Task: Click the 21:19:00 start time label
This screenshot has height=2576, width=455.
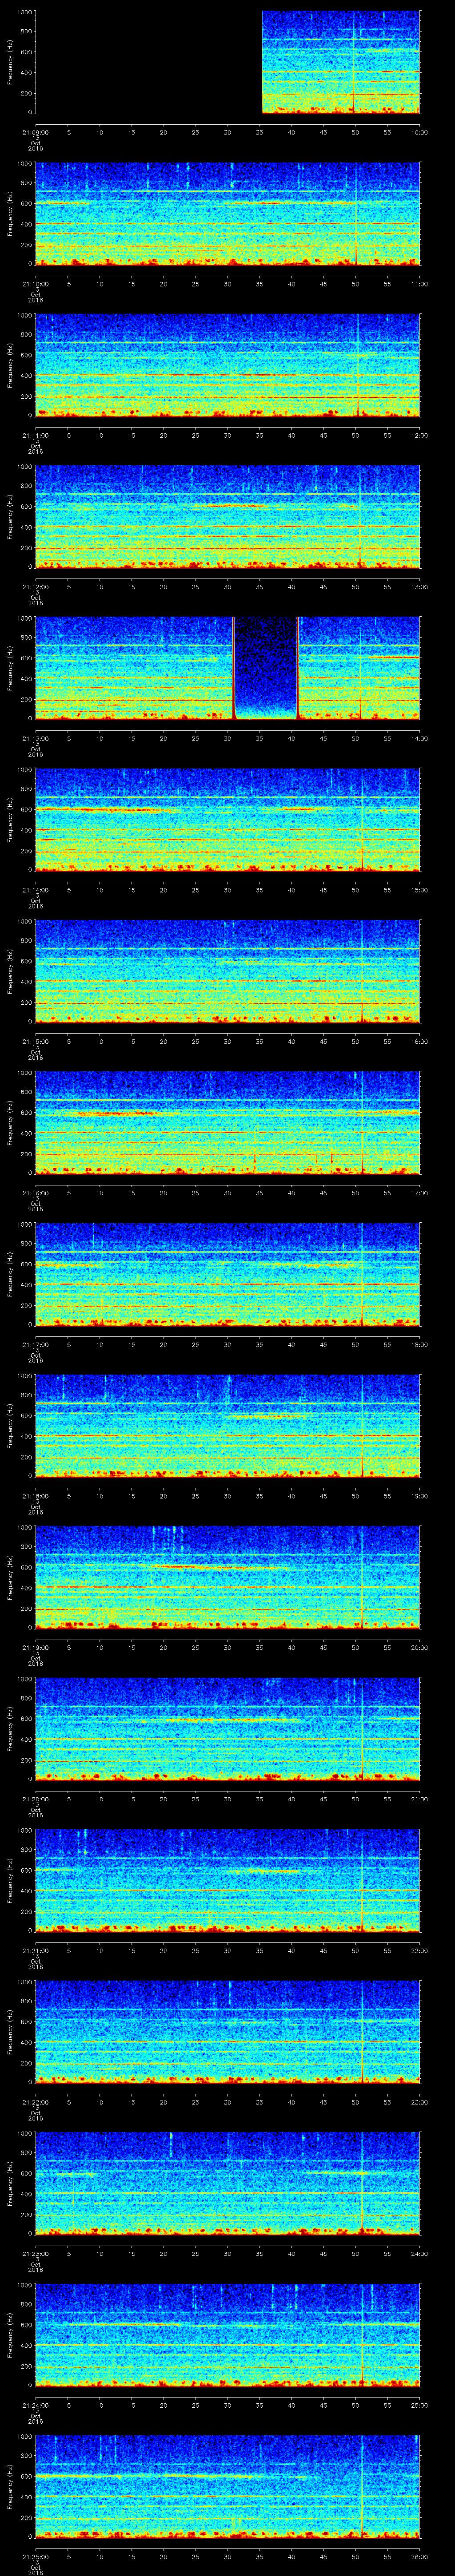Action: [35, 1648]
